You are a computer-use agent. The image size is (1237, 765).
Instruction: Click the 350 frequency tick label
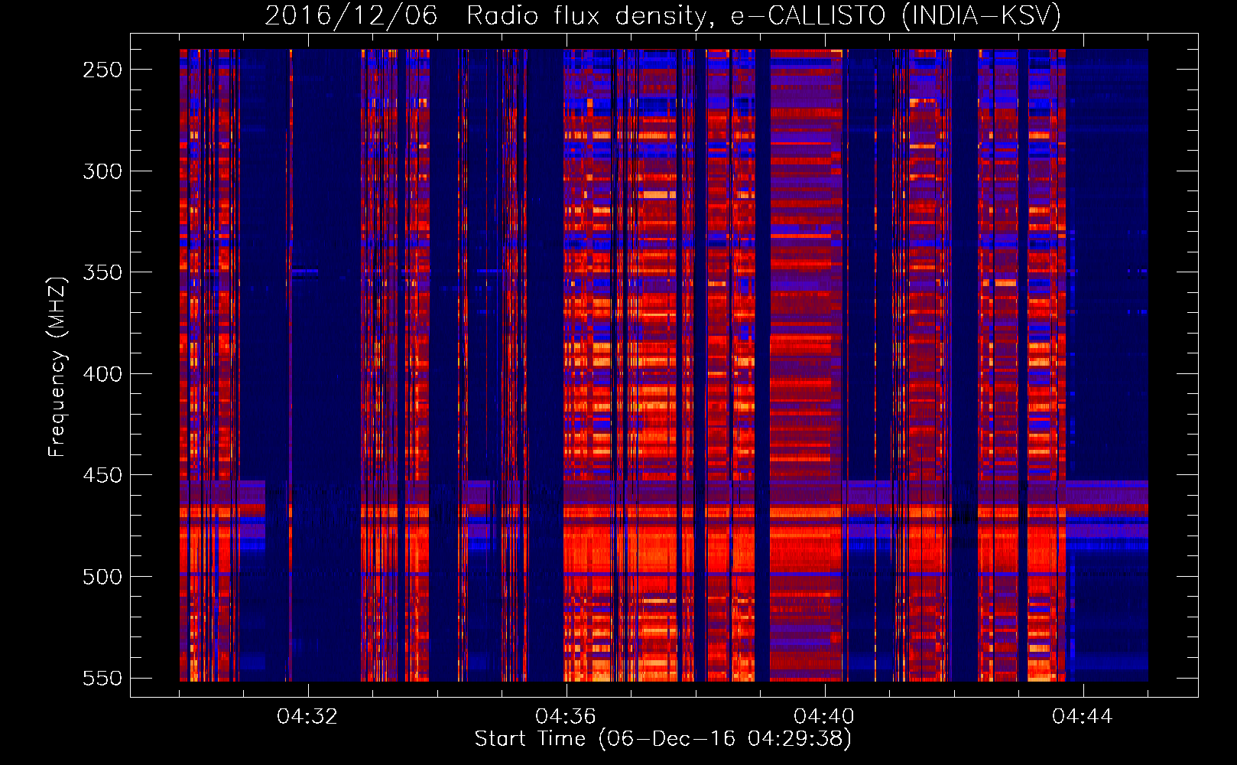click(102, 272)
